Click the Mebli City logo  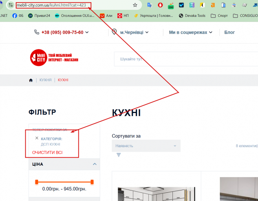(x=54, y=58)
